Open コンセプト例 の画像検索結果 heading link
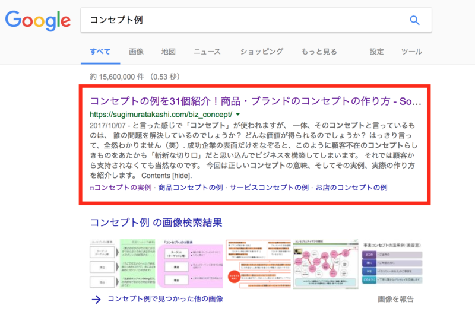 coord(156,223)
